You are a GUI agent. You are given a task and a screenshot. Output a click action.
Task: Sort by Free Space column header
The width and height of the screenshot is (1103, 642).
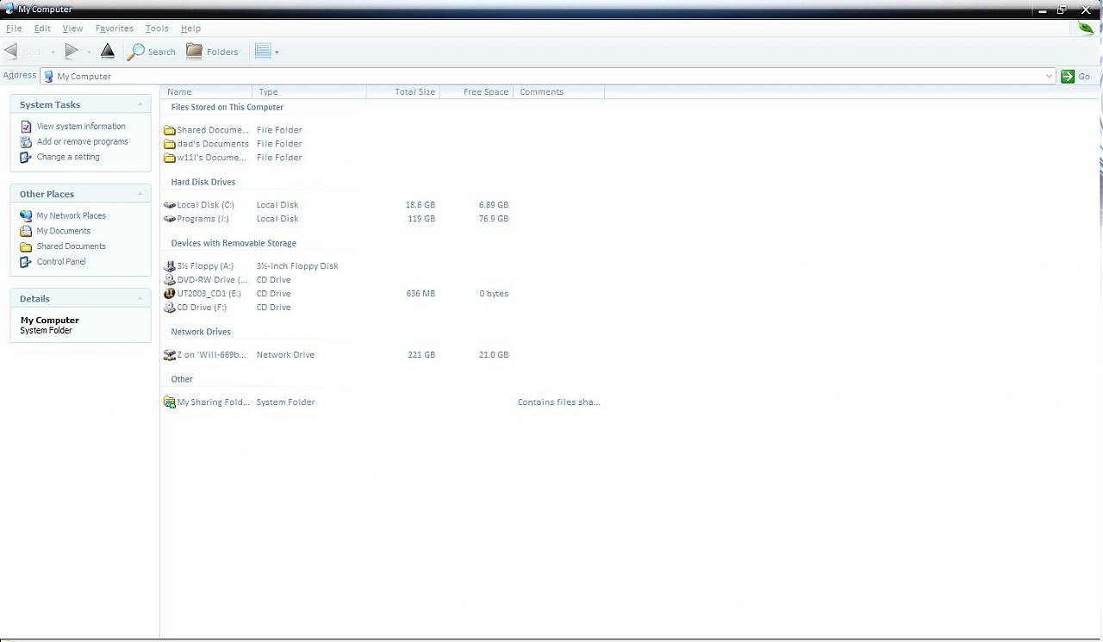coord(477,91)
